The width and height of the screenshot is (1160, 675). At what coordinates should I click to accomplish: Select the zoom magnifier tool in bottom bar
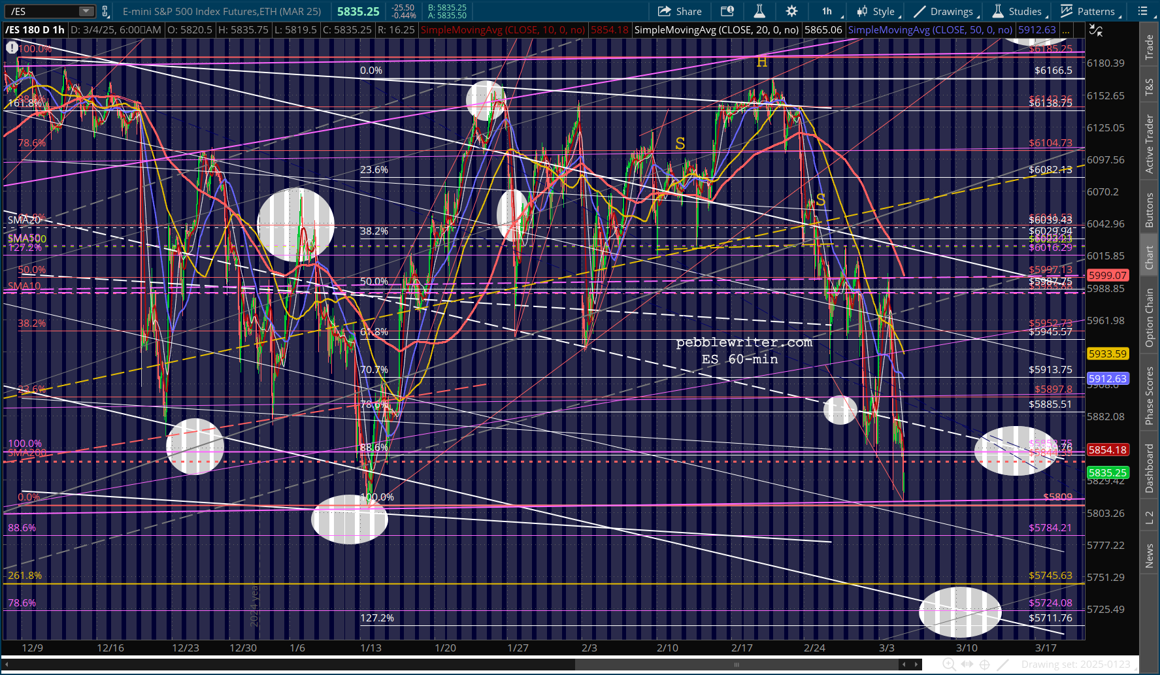click(x=949, y=665)
